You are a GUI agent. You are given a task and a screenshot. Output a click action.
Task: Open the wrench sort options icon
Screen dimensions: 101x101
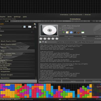35,27
